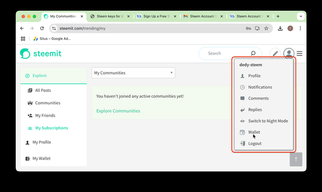The image size is (322, 192).
Task: Click the steemit wordmark link
Action: click(47, 54)
